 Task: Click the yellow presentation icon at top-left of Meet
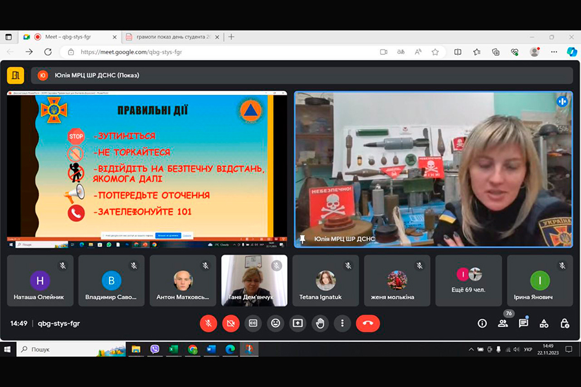(15, 75)
